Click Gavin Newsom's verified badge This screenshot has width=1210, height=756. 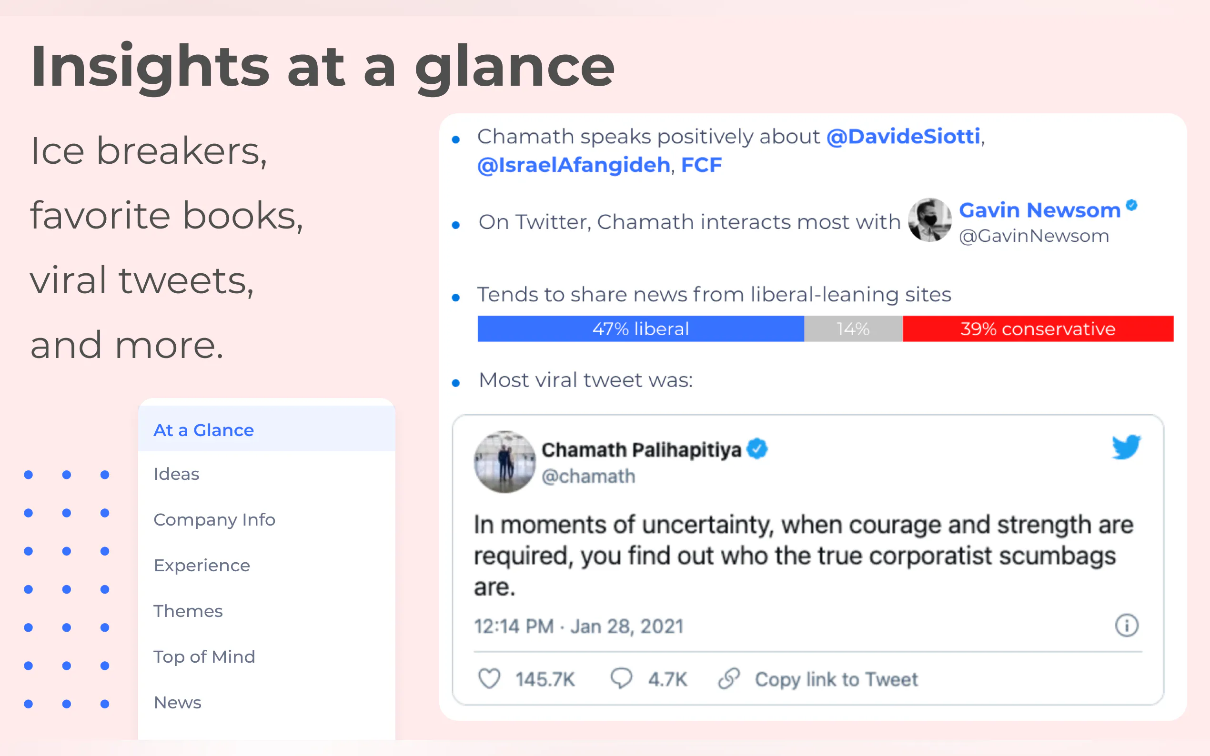(1131, 205)
